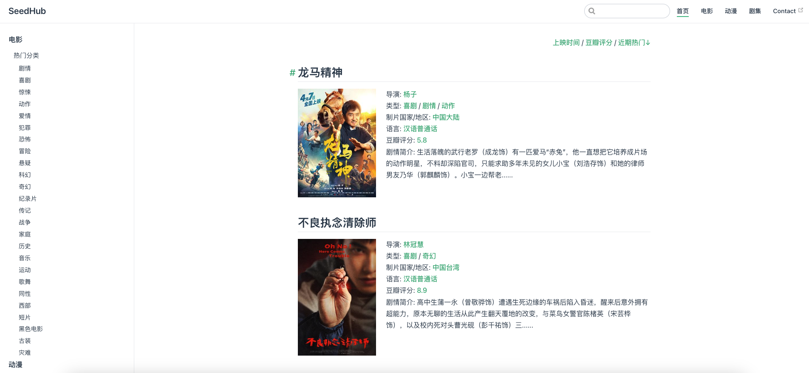Click the external link icon beside Contact
The image size is (809, 373).
pyautogui.click(x=801, y=10)
